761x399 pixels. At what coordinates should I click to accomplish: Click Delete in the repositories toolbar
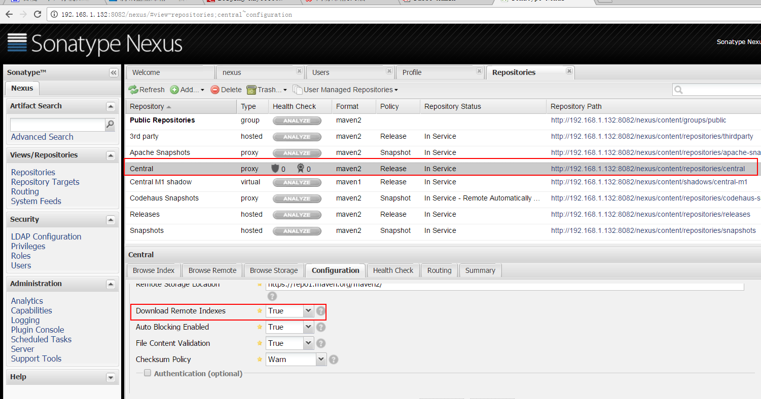(226, 90)
